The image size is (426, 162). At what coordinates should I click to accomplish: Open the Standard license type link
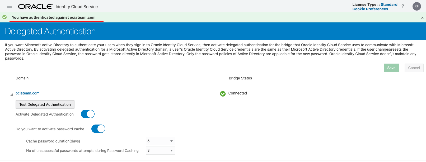tap(389, 4)
